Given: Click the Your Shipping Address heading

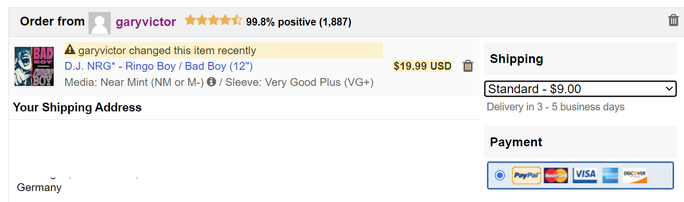Looking at the screenshot, I should 77,107.
